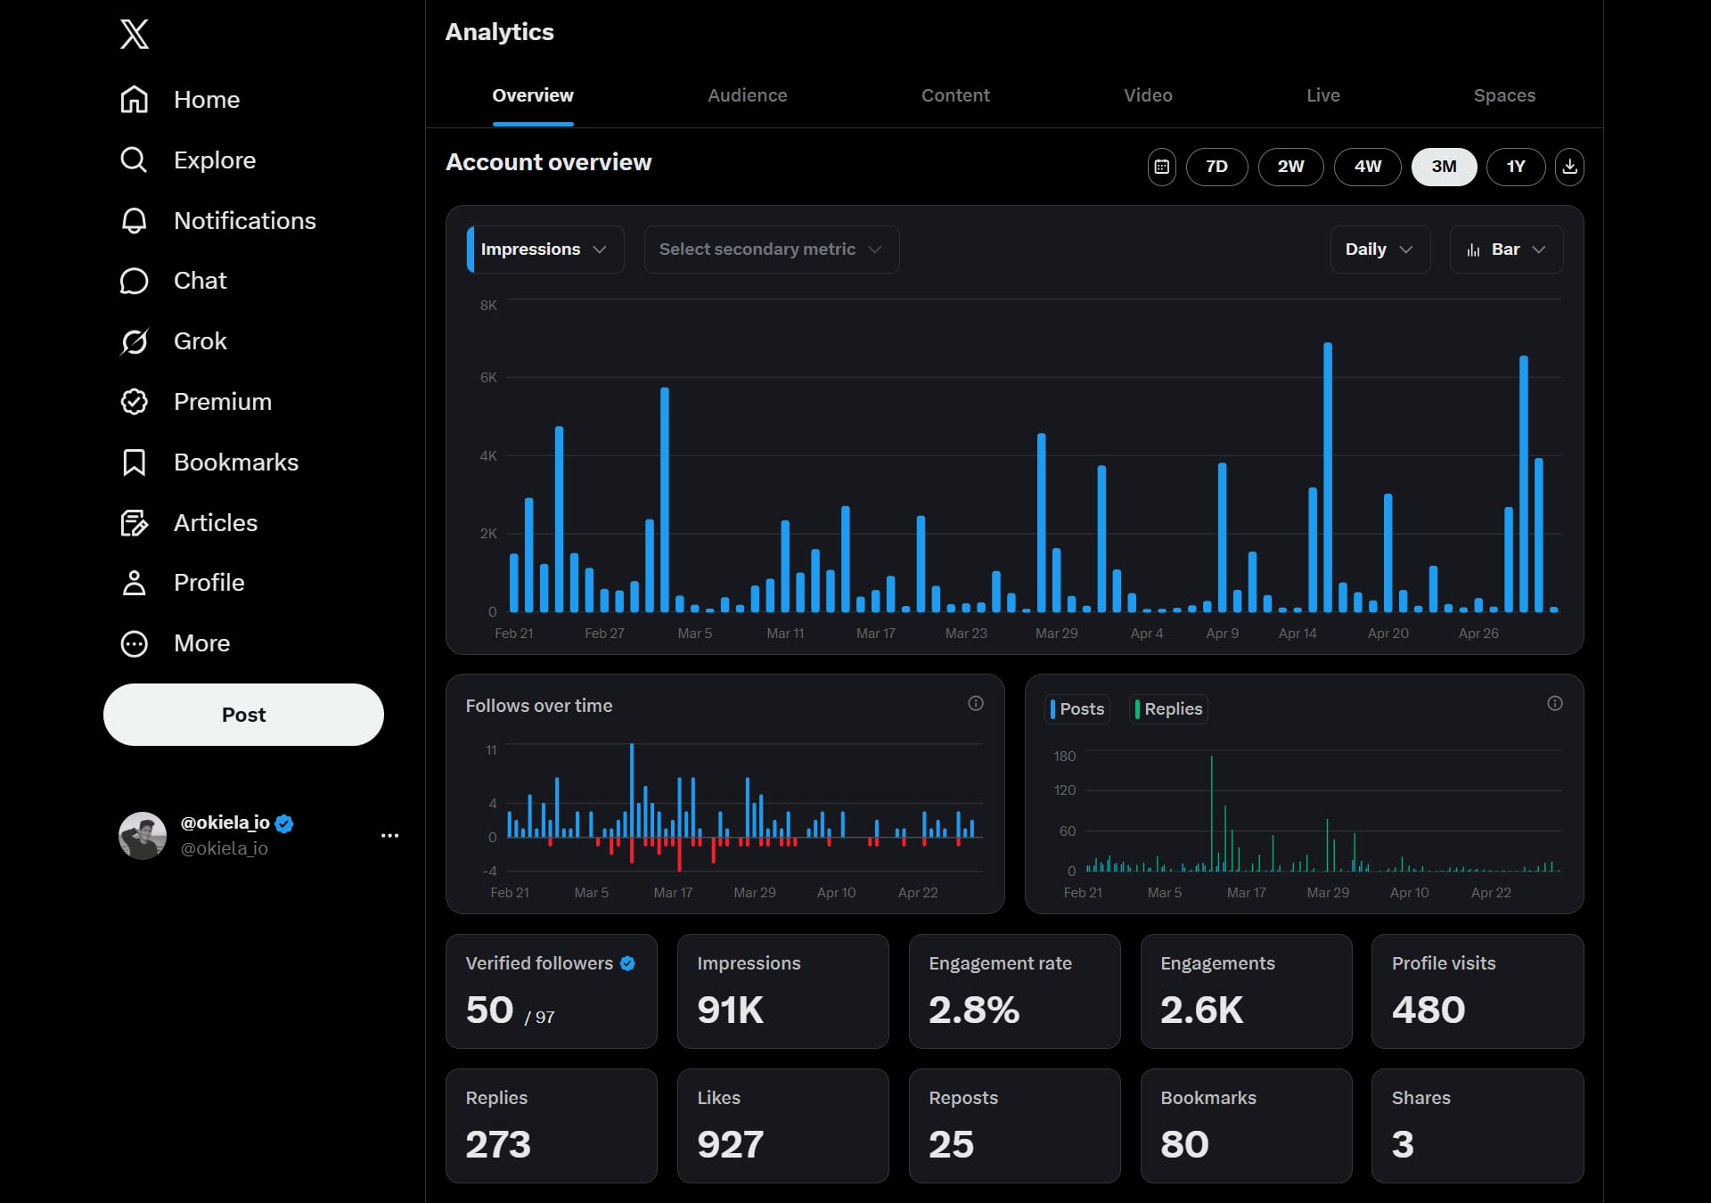Toggle the Posts series in the chart
The height and width of the screenshot is (1203, 1711).
click(1077, 709)
